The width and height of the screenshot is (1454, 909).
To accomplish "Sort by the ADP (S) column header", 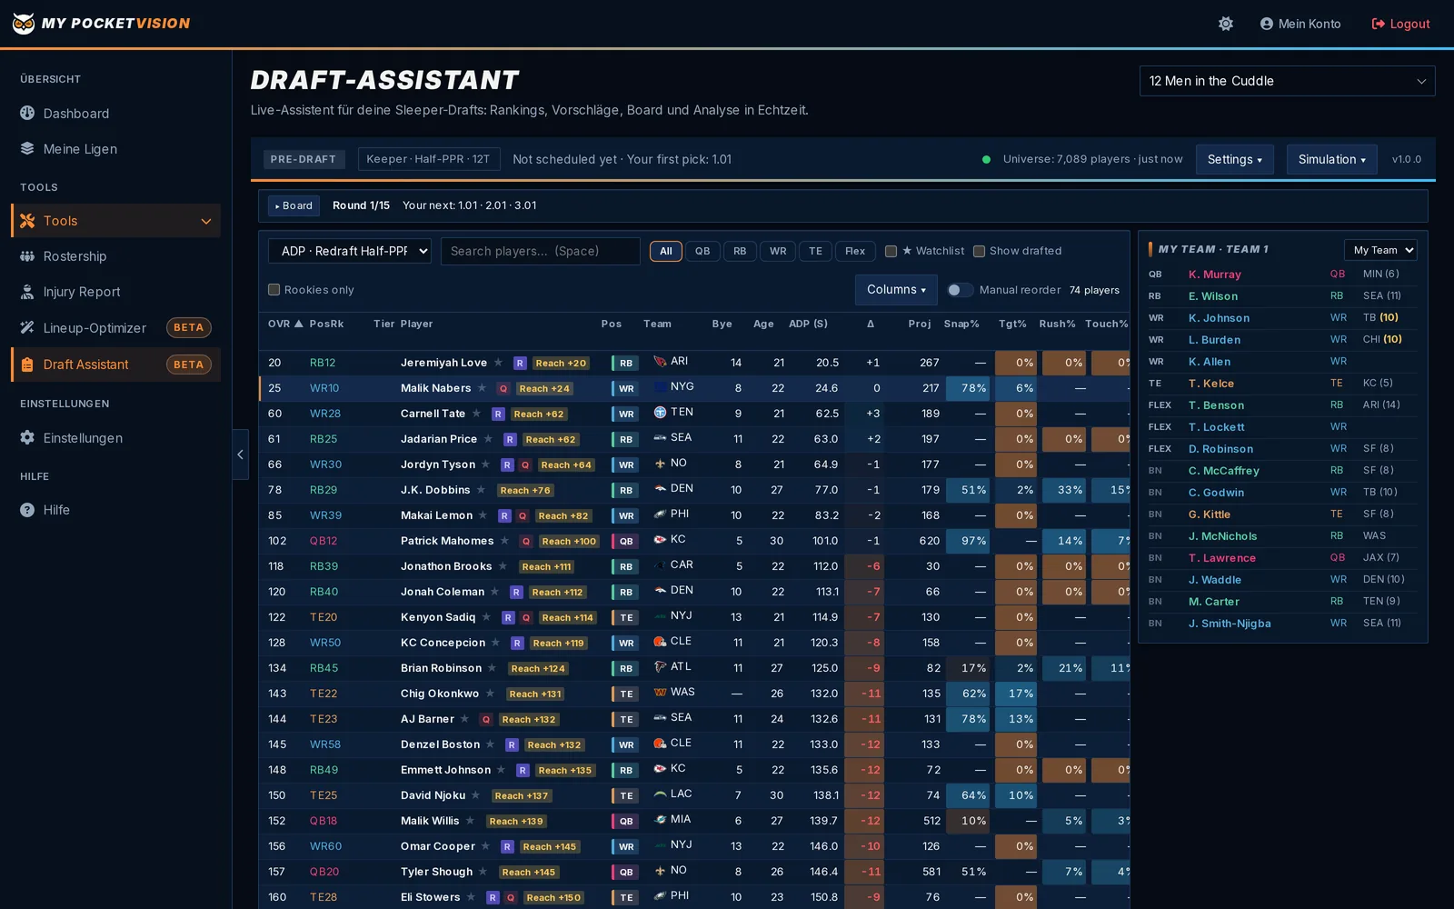I will click(x=808, y=324).
